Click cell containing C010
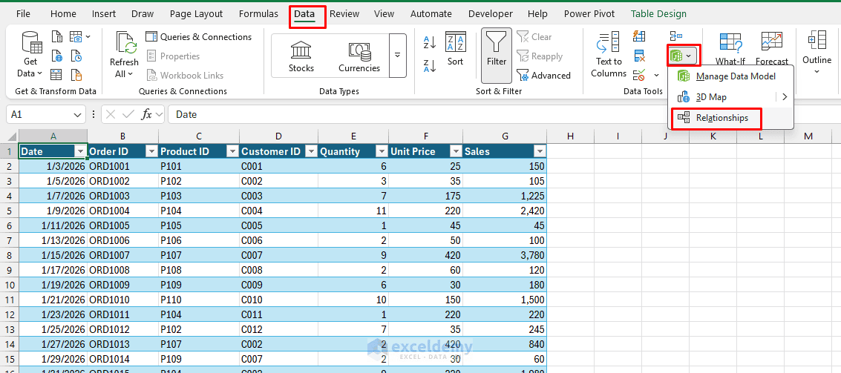 [x=278, y=300]
